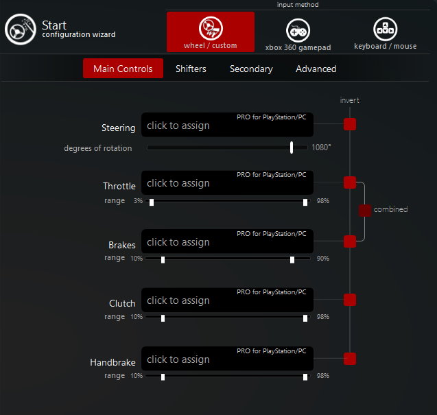This screenshot has height=415, width=437.
Task: Switch to the Secondary tab
Action: [251, 69]
